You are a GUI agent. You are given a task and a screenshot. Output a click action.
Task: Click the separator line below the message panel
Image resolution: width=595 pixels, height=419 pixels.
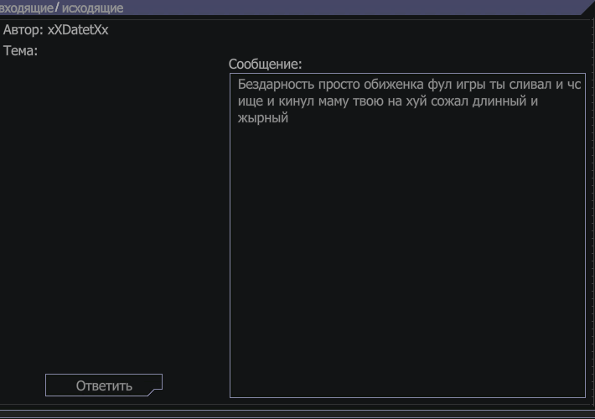click(x=297, y=410)
